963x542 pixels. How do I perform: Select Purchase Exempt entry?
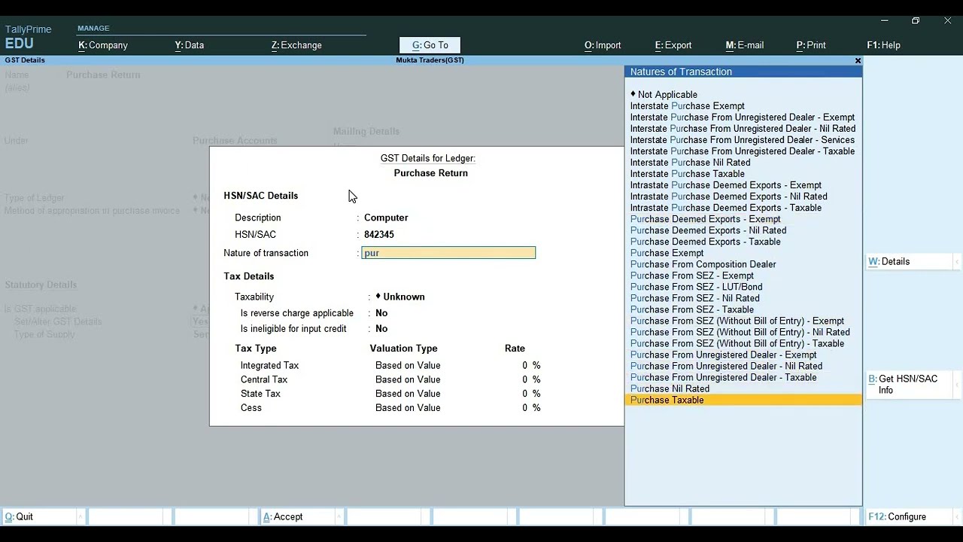pos(743,253)
